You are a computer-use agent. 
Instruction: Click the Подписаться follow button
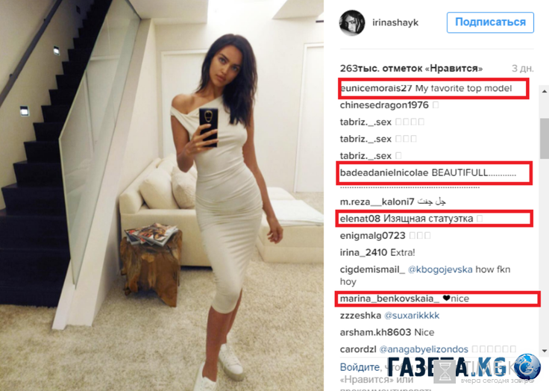click(x=490, y=22)
